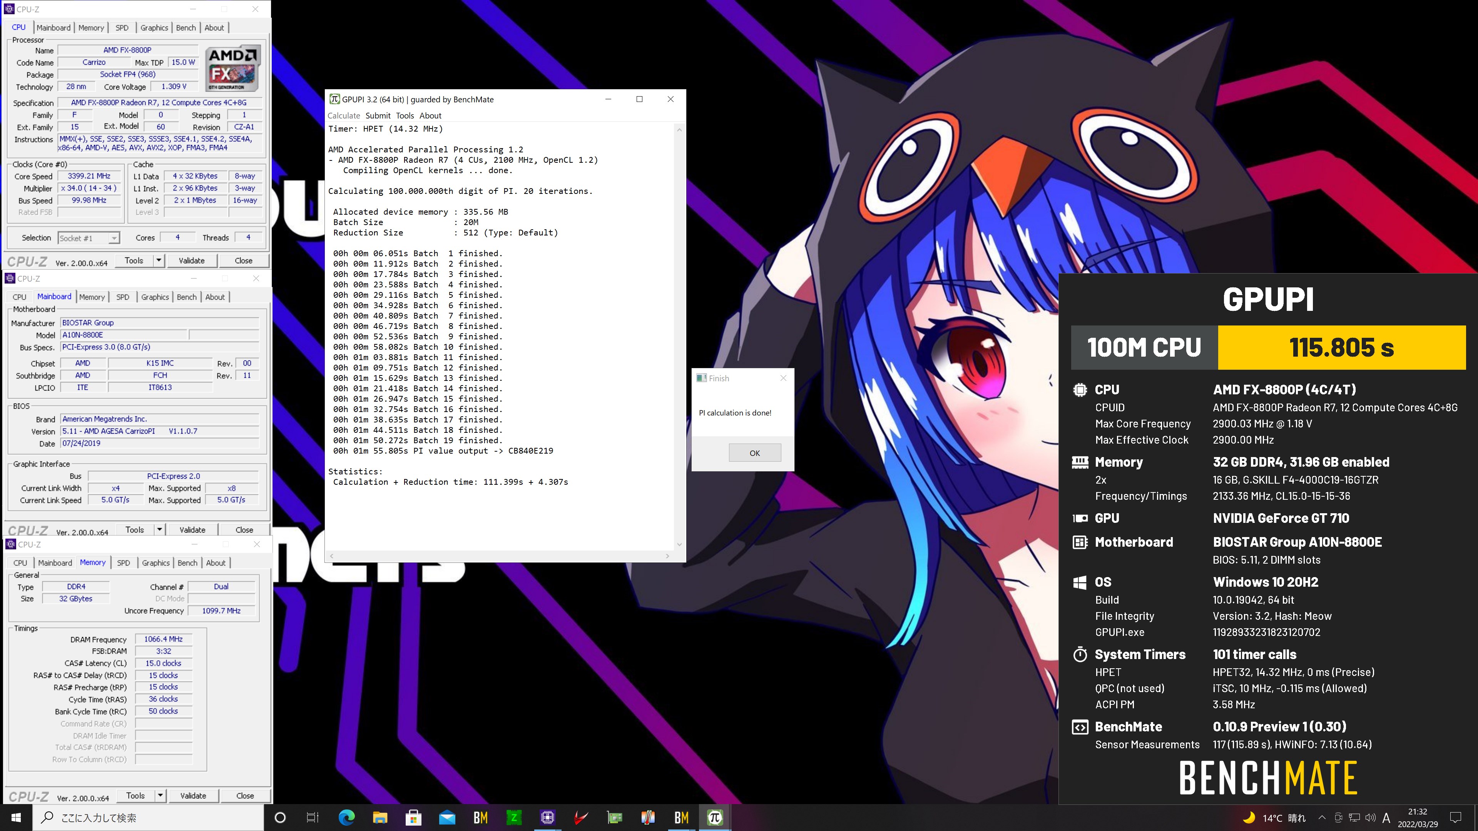Switch to GPUPI pi taskbar icon
The image size is (1478, 831).
(x=715, y=818)
